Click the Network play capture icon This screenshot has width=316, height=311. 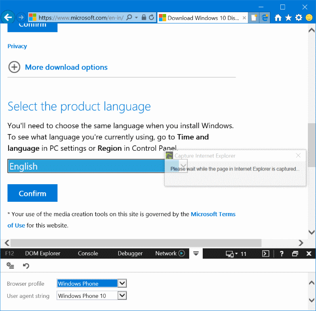[181, 253]
